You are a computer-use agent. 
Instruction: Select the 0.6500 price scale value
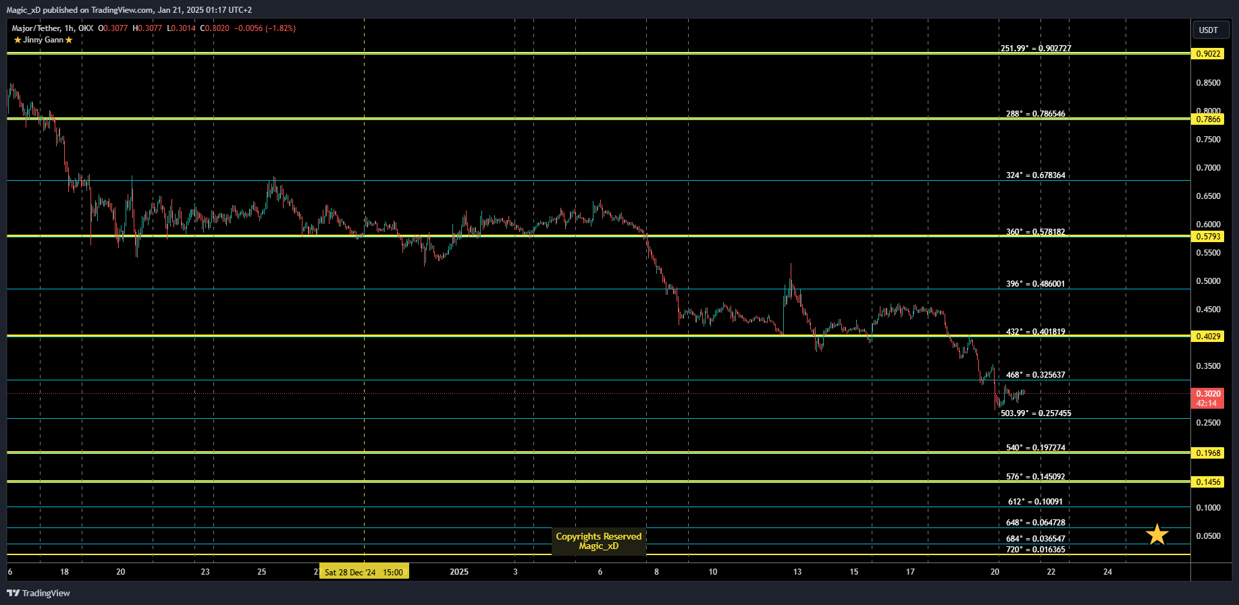tap(1209, 196)
